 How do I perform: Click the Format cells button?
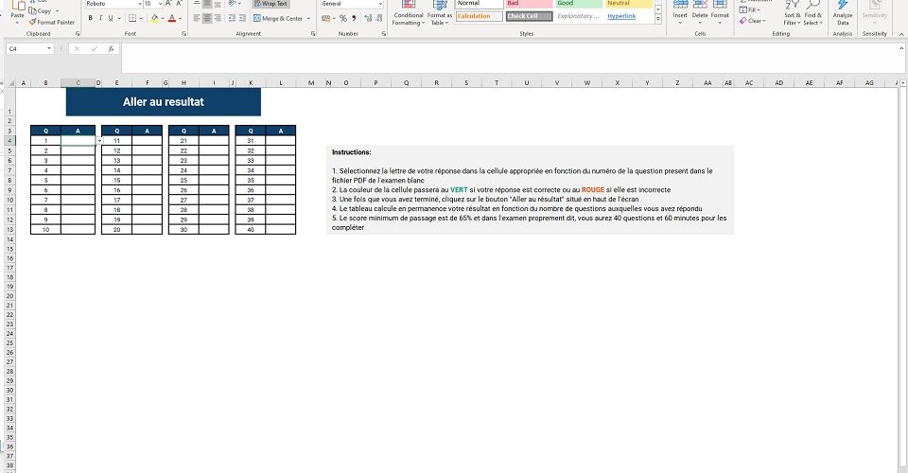[x=720, y=12]
